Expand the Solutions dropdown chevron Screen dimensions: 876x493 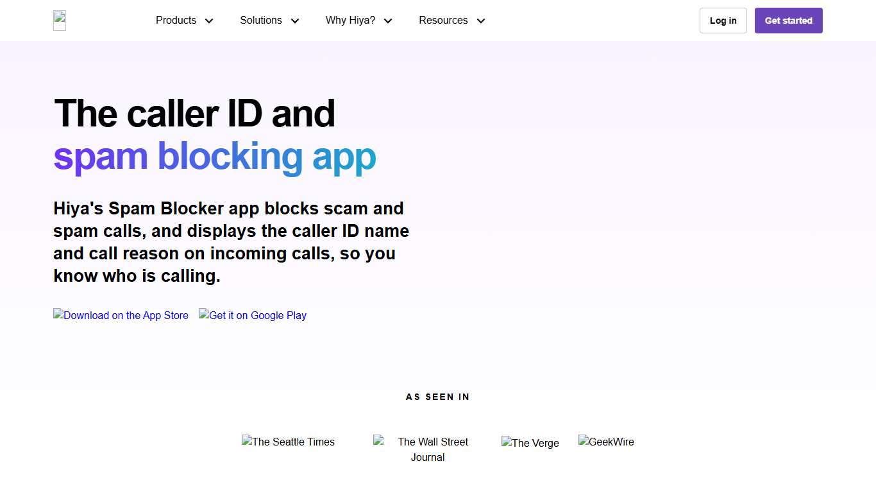point(295,21)
